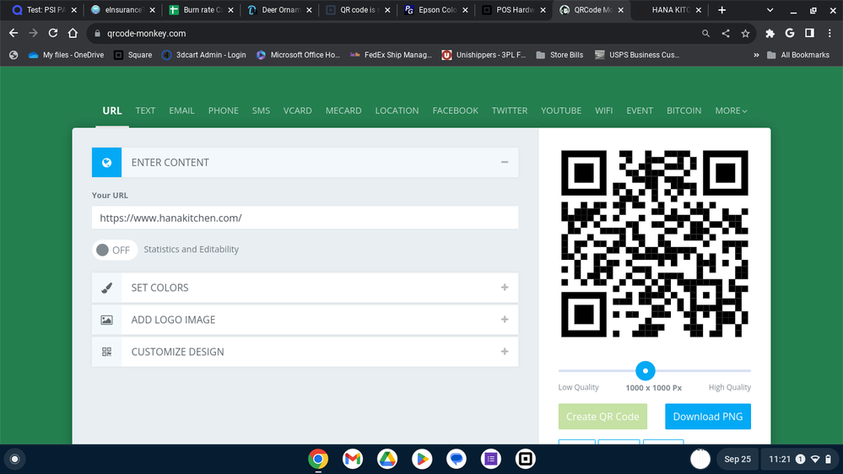This screenshot has width=843, height=474.
Task: Expand the Customize Design section
Action: [505, 352]
